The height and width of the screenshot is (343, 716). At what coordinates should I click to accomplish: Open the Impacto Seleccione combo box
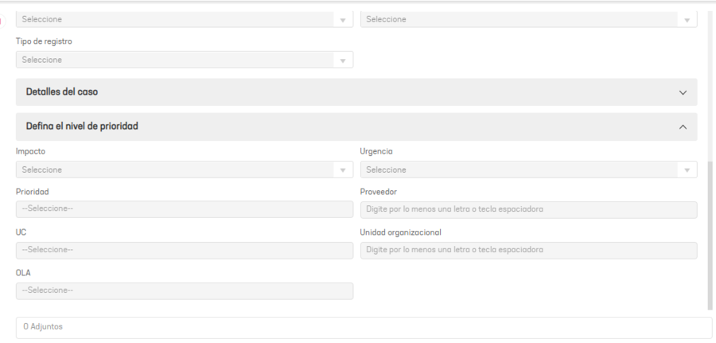pyautogui.click(x=185, y=170)
